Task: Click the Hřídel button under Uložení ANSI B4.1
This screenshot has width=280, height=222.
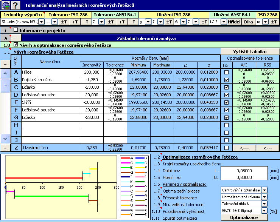Action: point(234,22)
